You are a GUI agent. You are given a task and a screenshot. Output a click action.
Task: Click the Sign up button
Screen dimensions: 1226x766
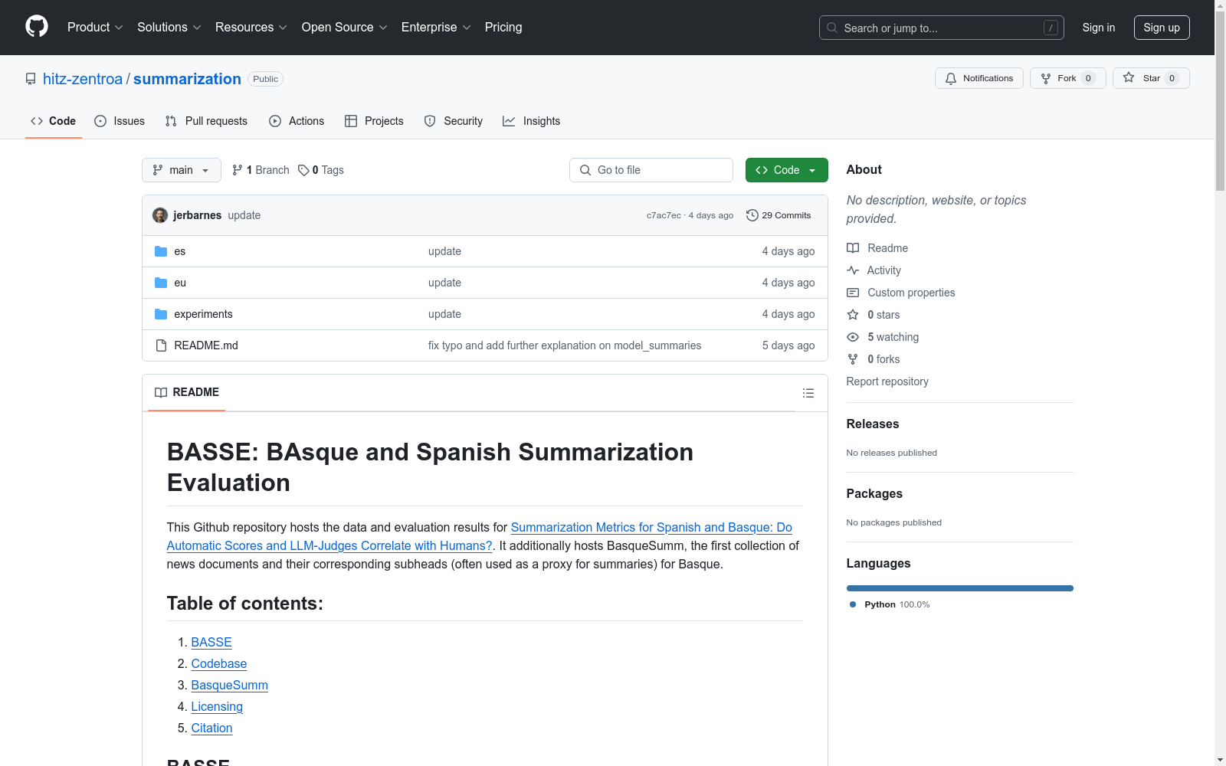(1162, 28)
